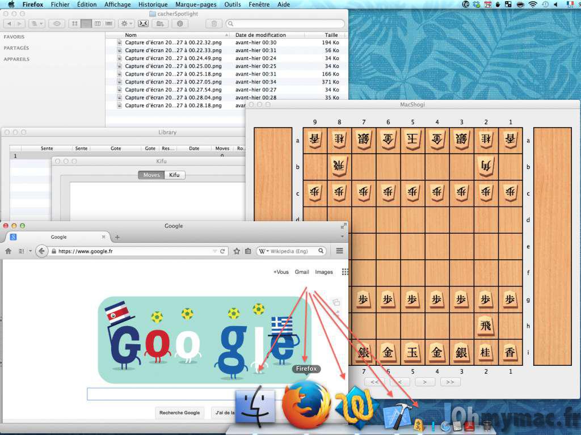The image size is (581, 435).
Task: Open the Fichier menu
Action: pos(60,5)
